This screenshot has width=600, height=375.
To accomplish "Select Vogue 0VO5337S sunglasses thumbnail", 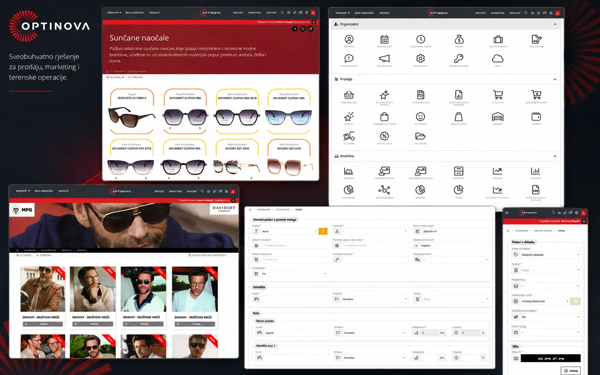I will point(132,117).
